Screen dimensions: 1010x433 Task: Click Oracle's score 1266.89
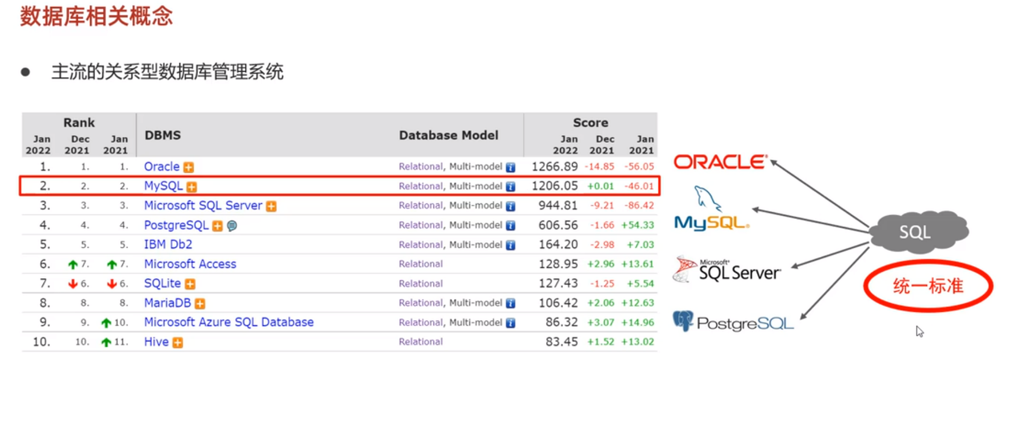click(x=555, y=167)
